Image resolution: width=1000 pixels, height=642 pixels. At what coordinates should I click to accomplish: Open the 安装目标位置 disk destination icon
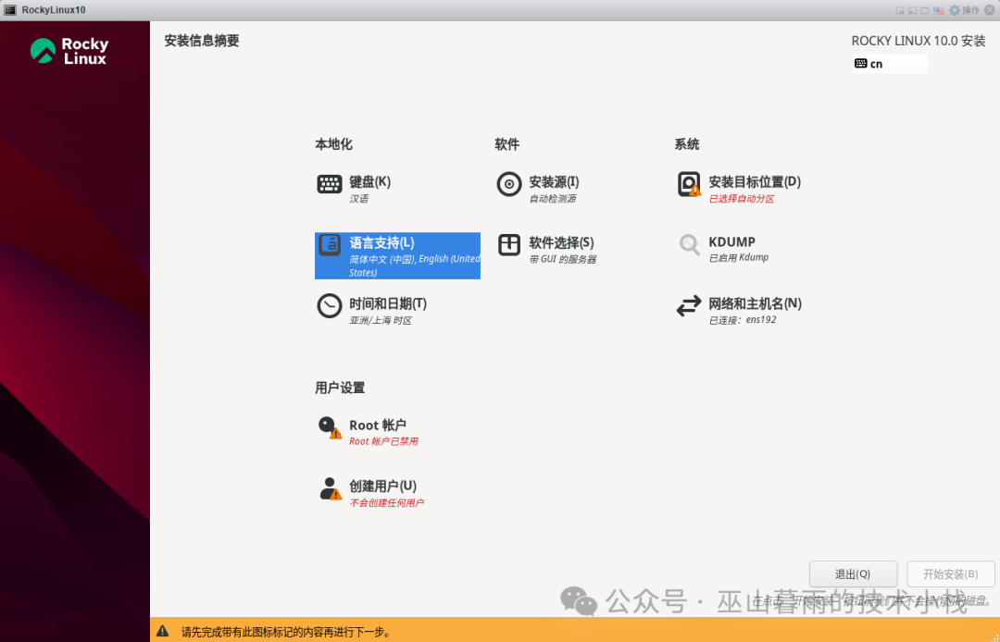click(689, 184)
